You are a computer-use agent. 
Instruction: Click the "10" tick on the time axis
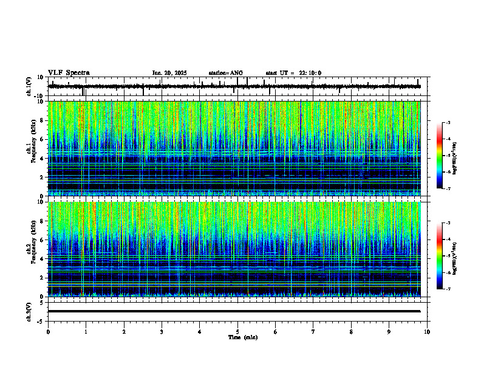(x=427, y=332)
